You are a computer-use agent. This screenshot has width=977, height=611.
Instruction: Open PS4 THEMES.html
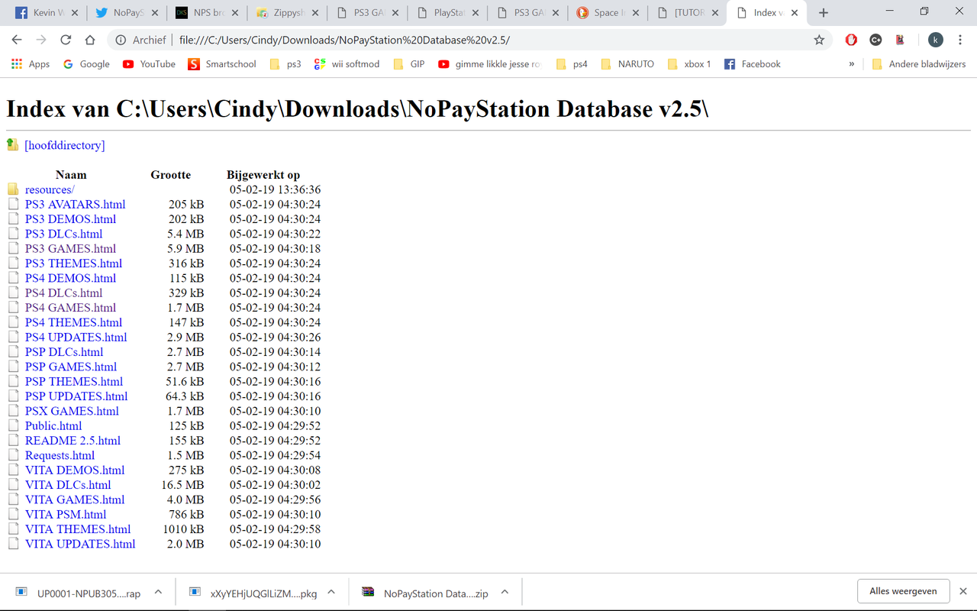73,322
